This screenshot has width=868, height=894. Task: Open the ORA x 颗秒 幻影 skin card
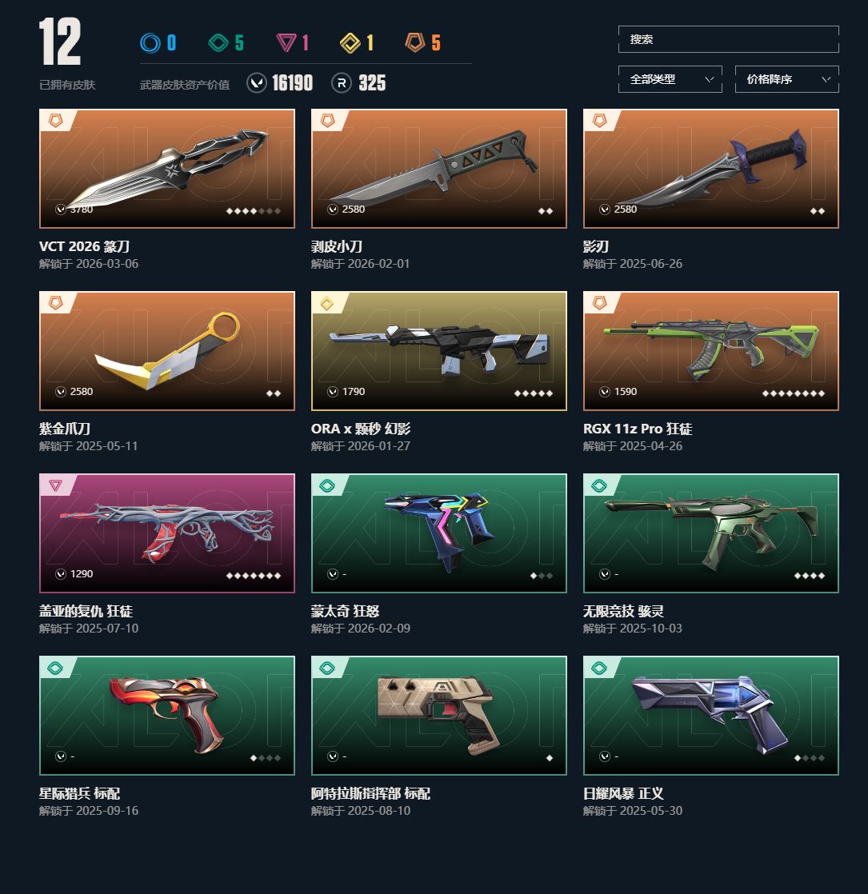point(439,351)
